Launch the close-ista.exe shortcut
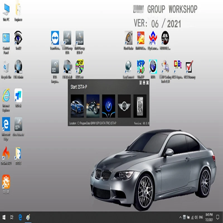Image resolution: width=223 pixels, height=223 pixels. pos(18,127)
